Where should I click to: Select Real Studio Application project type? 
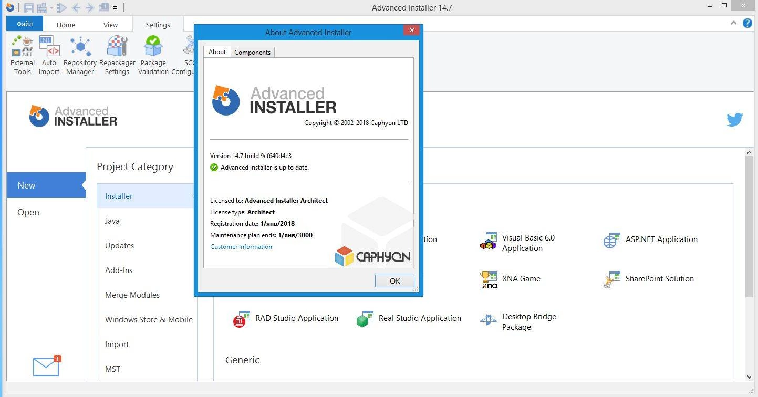tap(409, 318)
